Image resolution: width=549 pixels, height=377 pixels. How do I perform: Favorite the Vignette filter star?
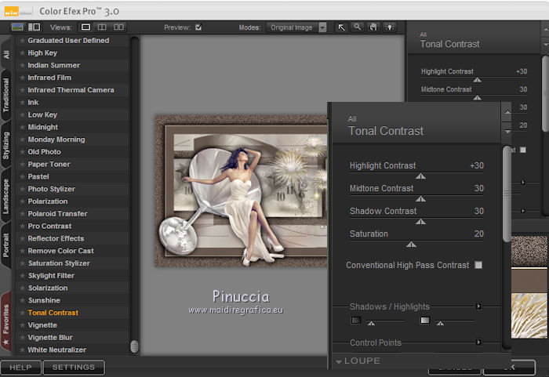22,325
